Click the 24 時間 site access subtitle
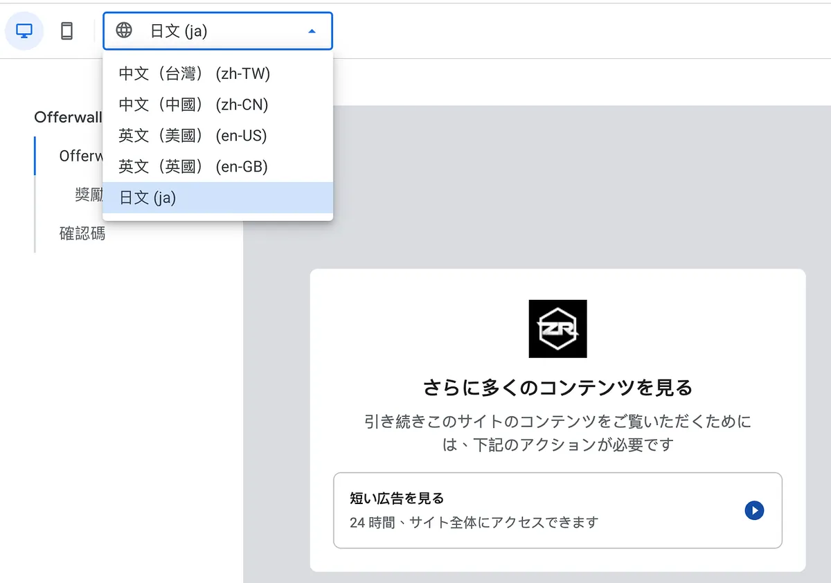 tap(474, 522)
